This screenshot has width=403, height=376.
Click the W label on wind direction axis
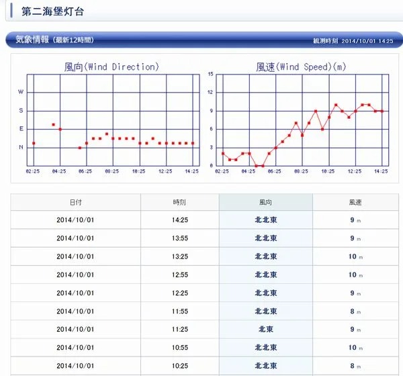tap(20, 92)
